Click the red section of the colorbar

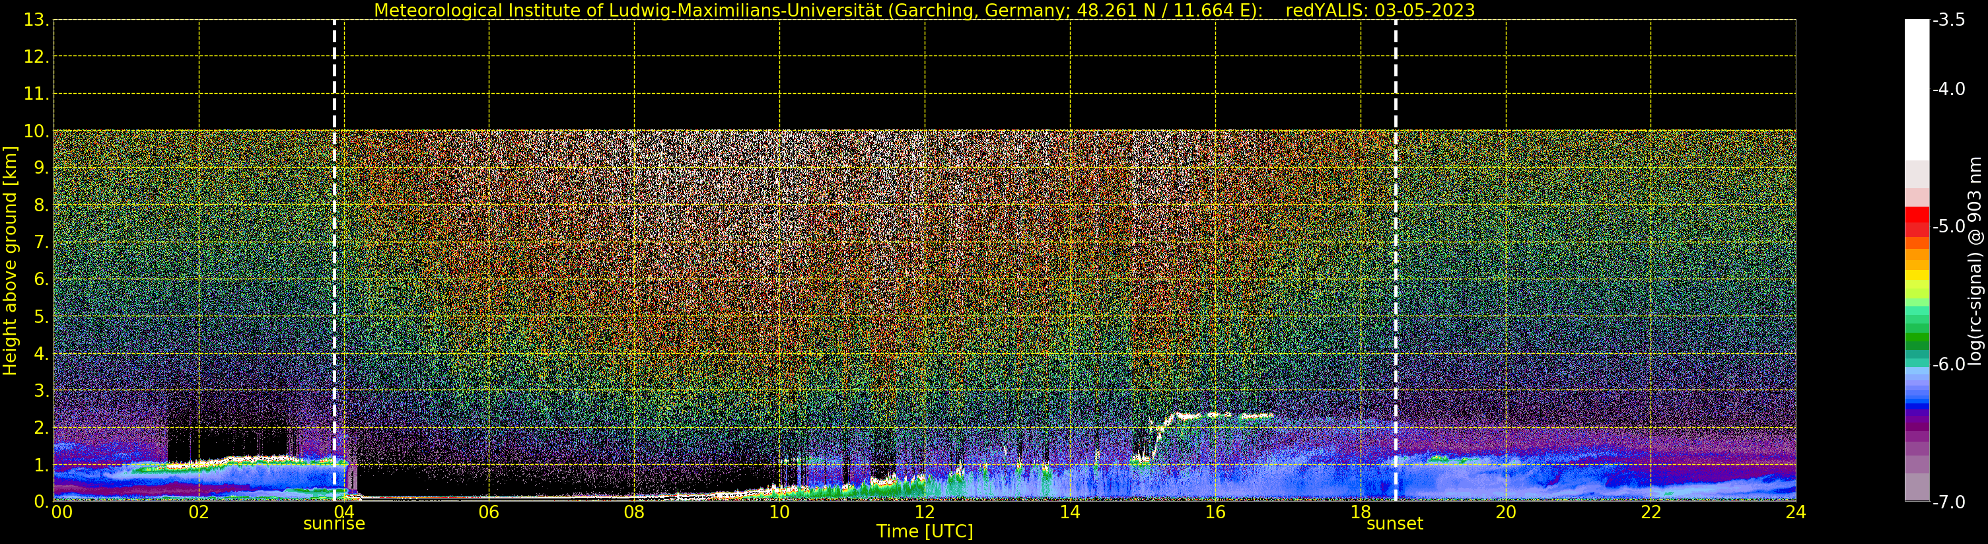point(1917,221)
